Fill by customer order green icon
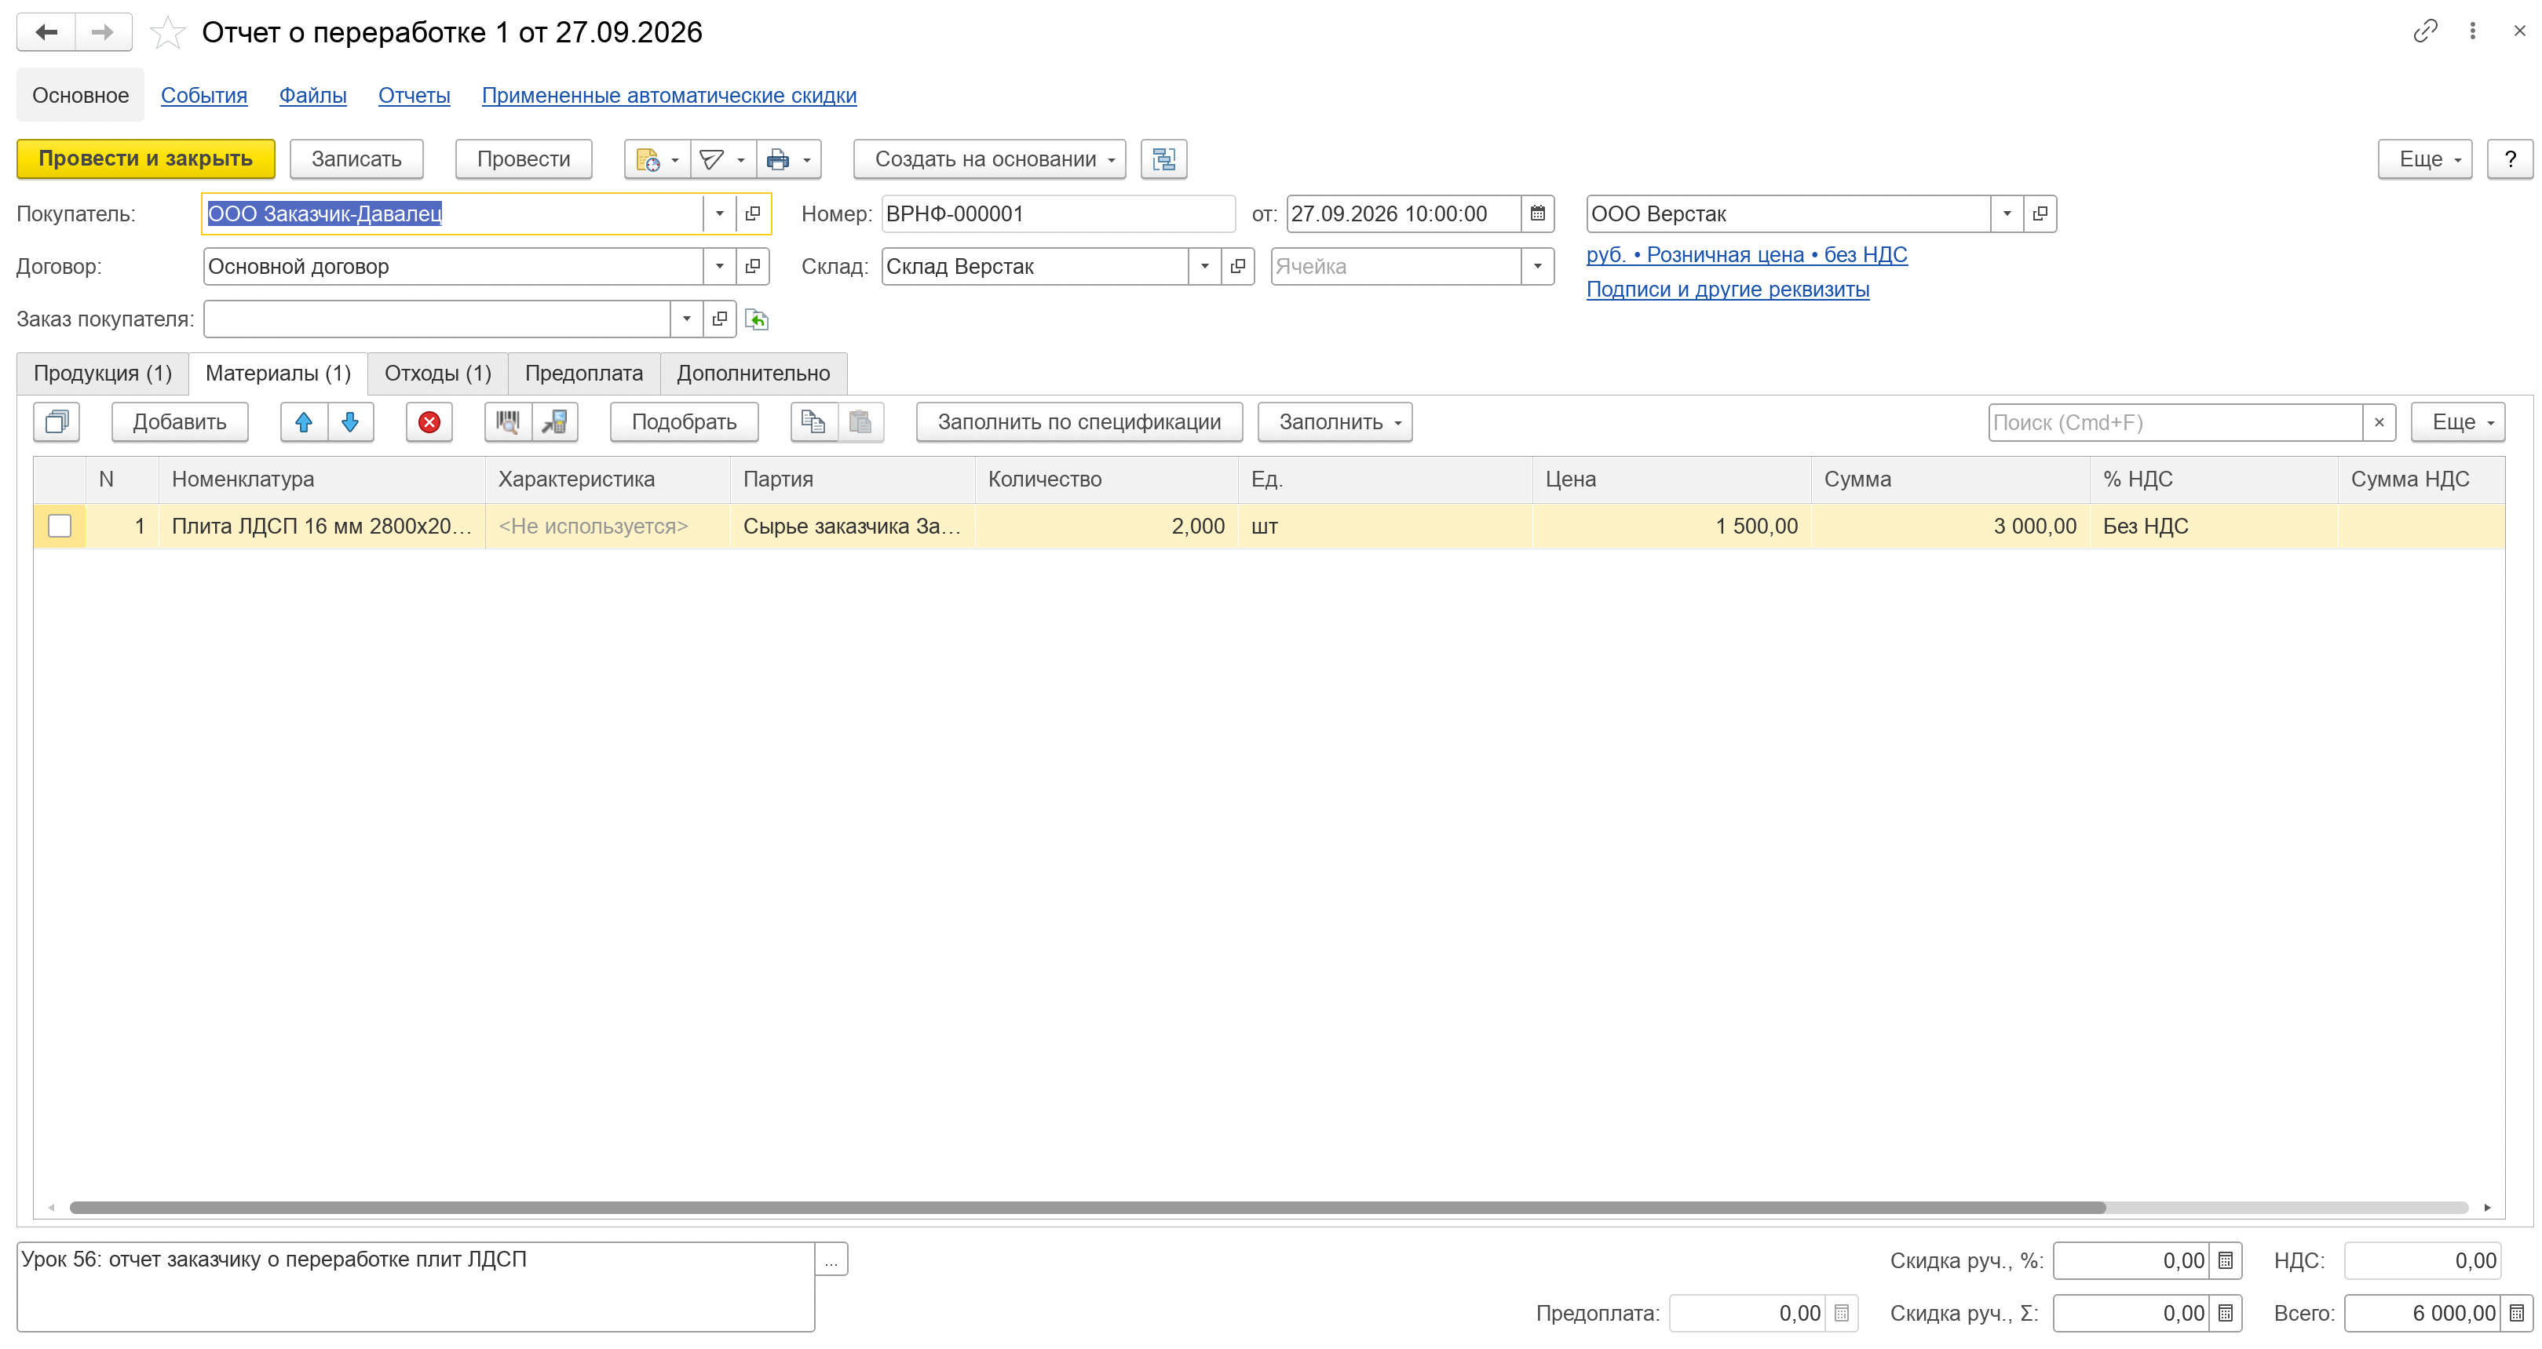Screen dimensions: 2542x1349 (x=757, y=319)
